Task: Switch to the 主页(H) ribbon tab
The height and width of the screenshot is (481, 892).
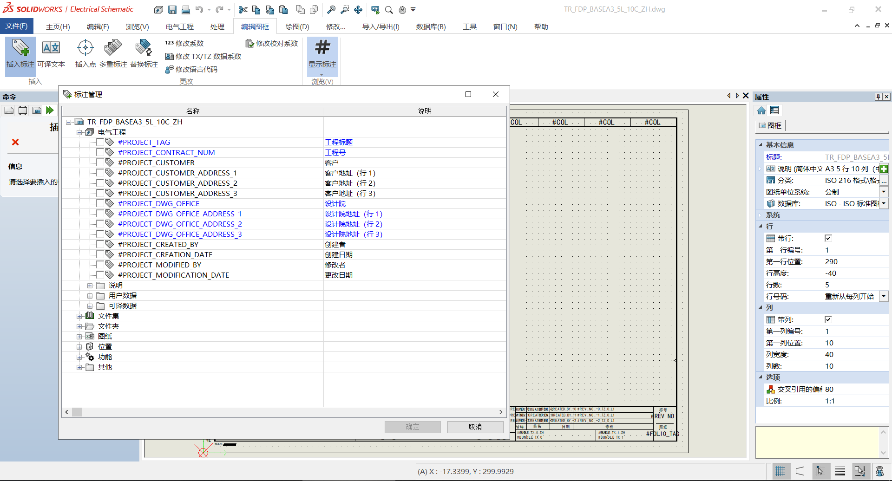Action: point(58,26)
